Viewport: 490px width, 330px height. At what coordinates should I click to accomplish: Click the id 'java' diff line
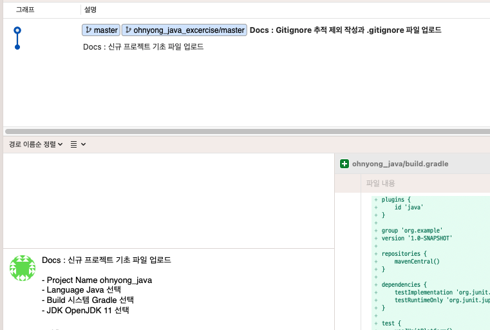point(409,207)
